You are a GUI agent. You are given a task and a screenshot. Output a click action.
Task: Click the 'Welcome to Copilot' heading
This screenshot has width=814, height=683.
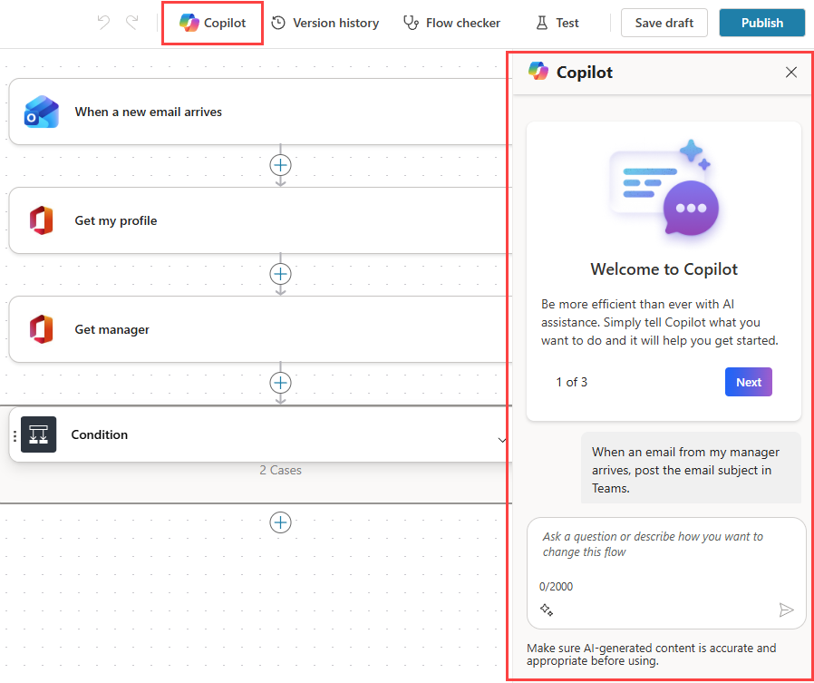click(664, 269)
